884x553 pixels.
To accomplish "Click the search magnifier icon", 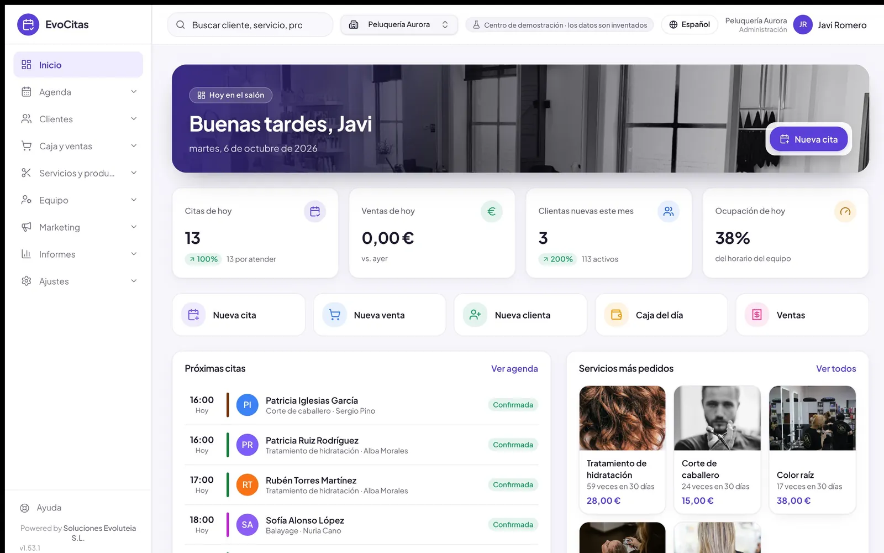I will pos(181,25).
